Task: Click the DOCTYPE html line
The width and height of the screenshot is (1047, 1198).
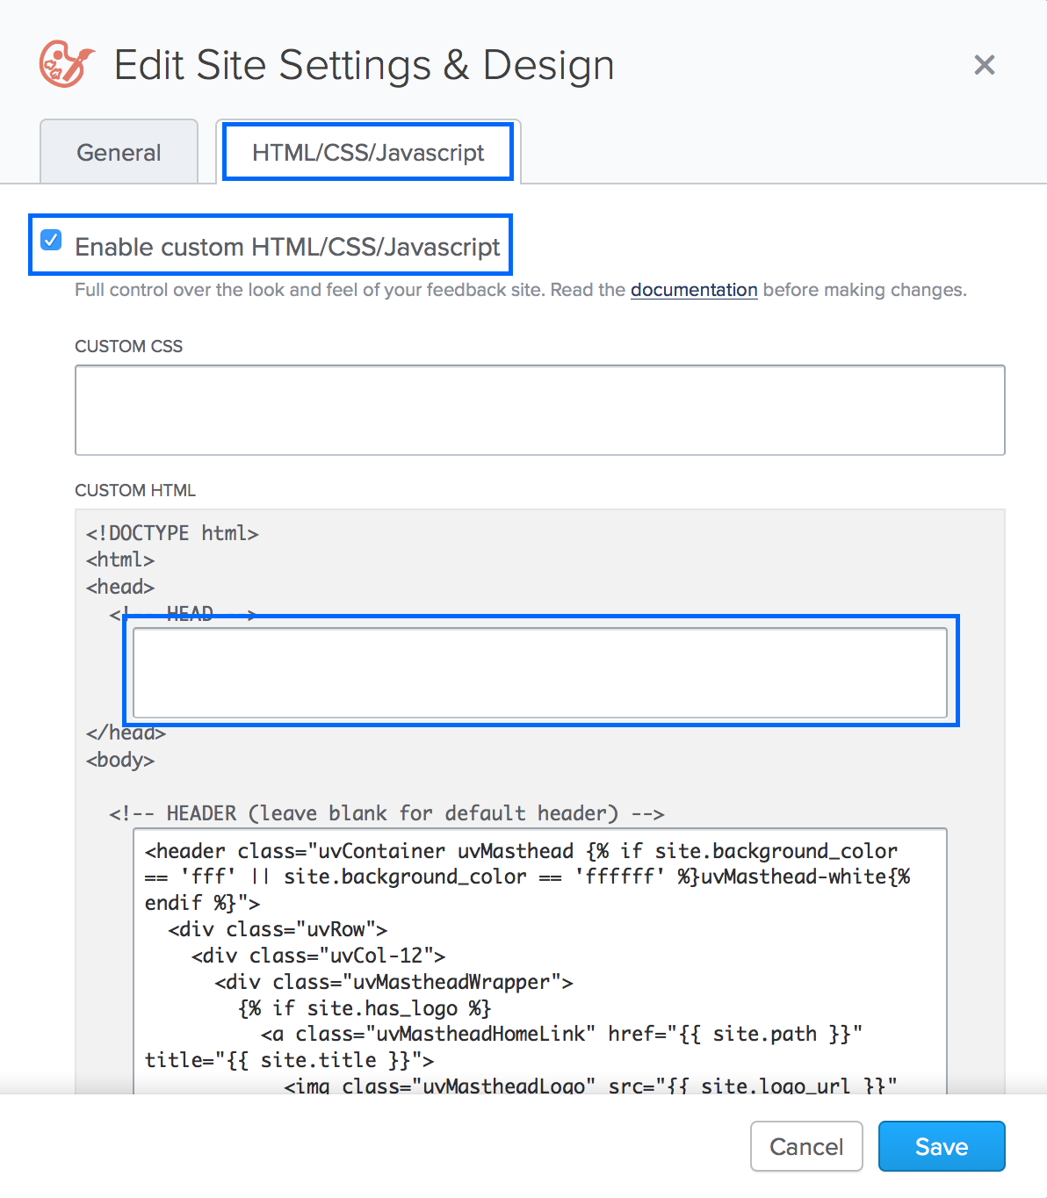Action: (x=172, y=533)
